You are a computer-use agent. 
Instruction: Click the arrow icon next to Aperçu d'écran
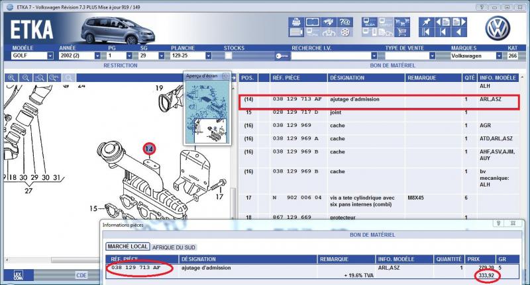(x=233, y=78)
